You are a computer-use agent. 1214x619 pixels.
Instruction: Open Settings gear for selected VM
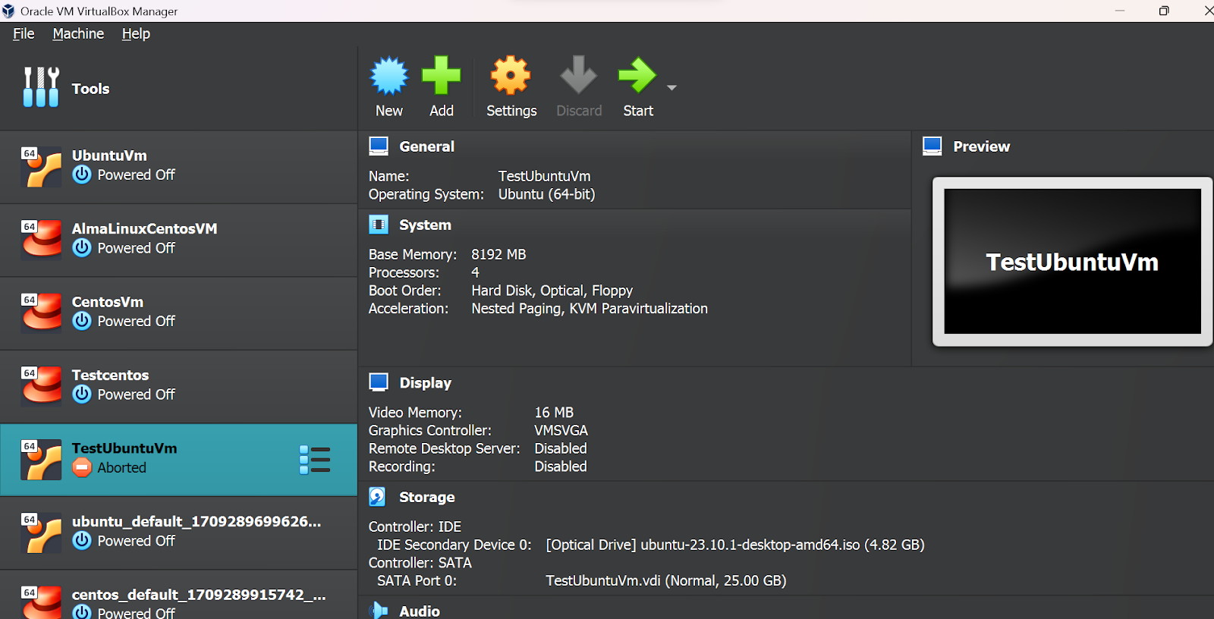click(511, 75)
